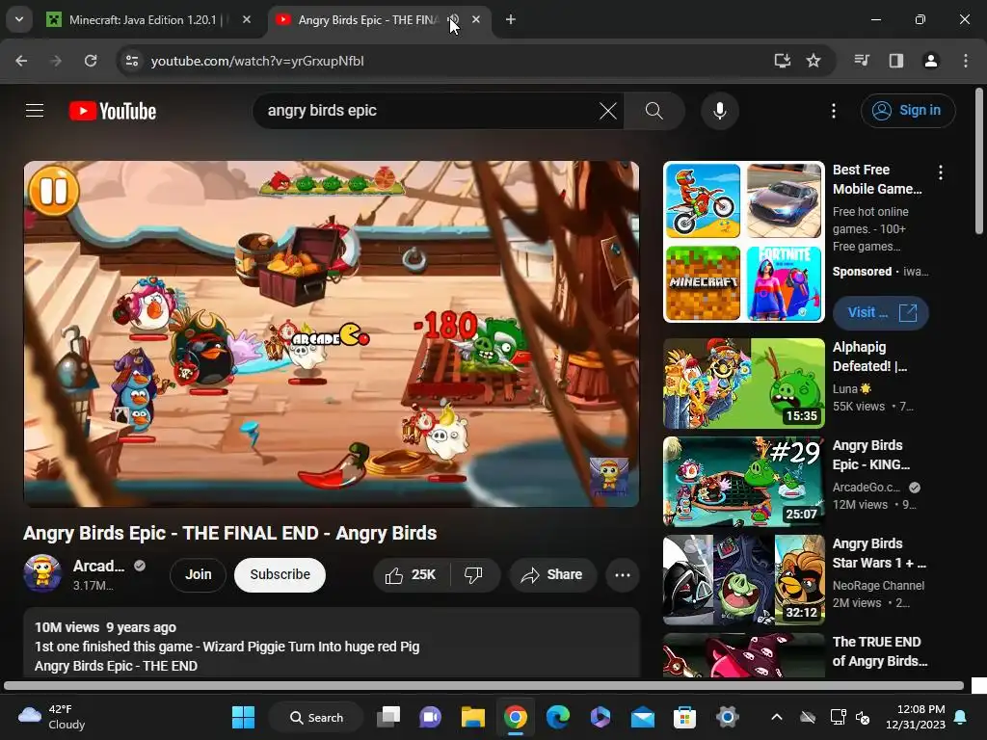This screenshot has width=987, height=740.
Task: Open the weather widget showing 42°F
Action: [x=52, y=717]
